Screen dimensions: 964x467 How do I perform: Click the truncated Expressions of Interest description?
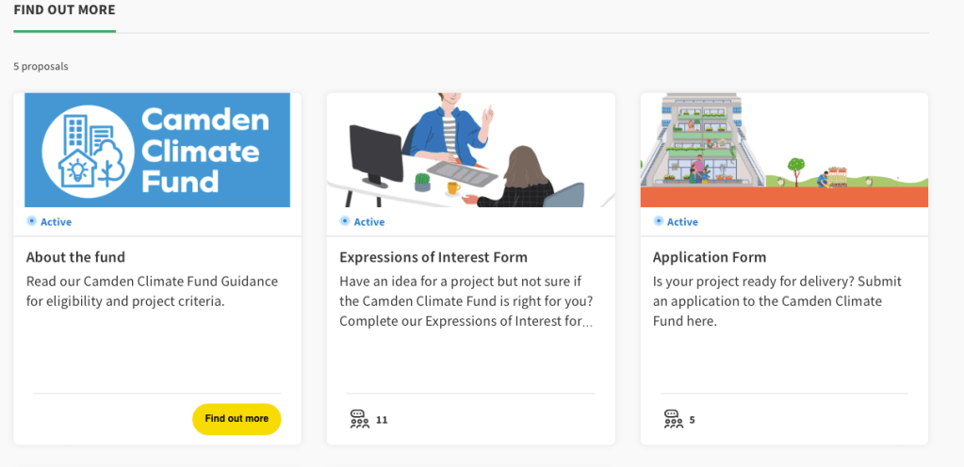tap(466, 301)
